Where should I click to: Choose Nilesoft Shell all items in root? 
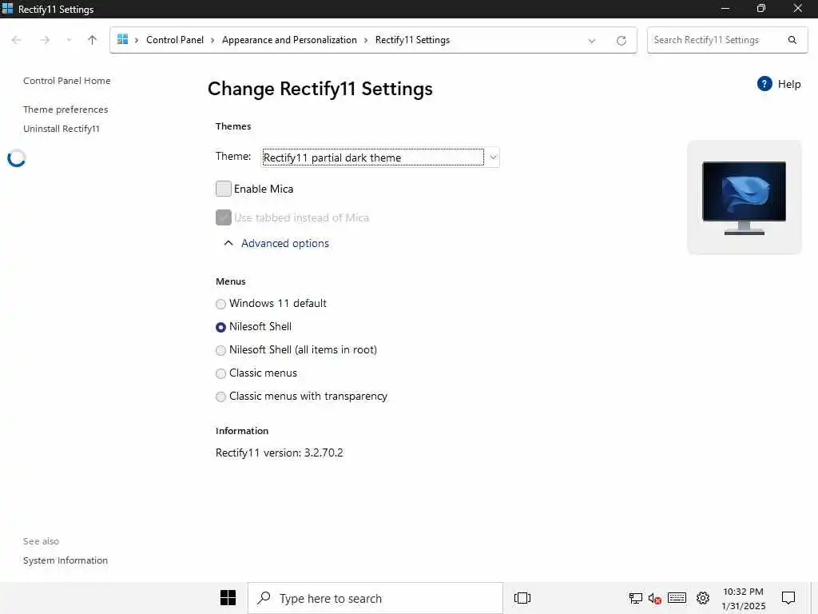point(220,350)
